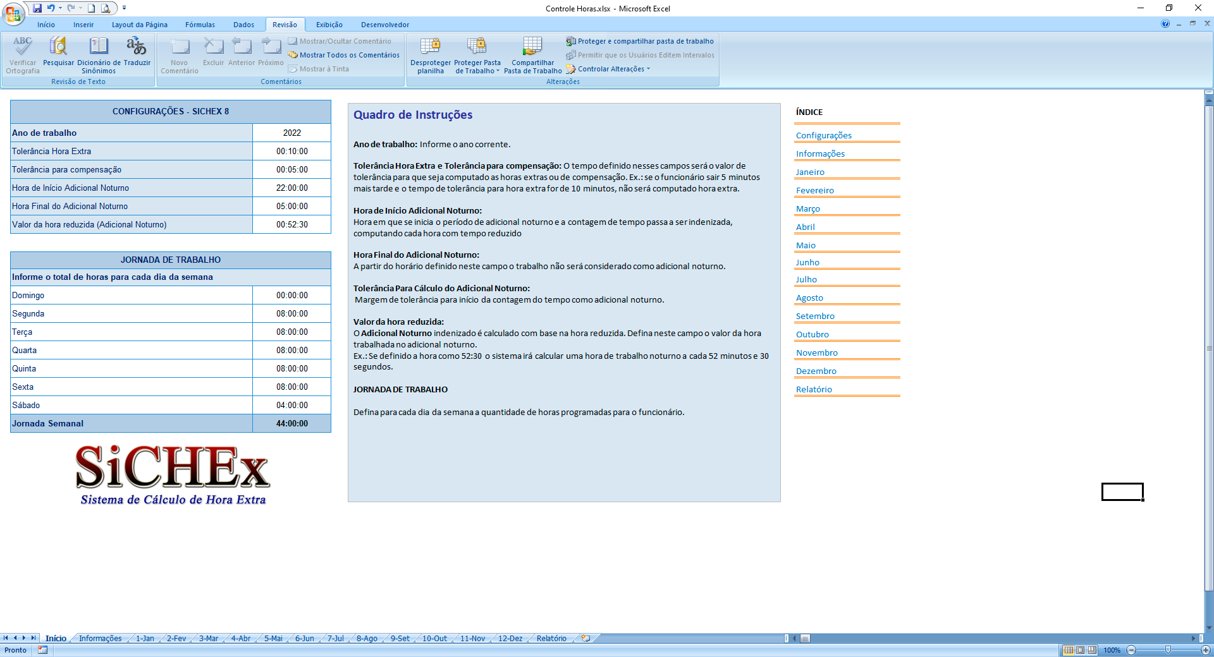Screen dimensions: 1214x657
Task: Select Domingo hours cell 00:00:00
Action: point(292,295)
